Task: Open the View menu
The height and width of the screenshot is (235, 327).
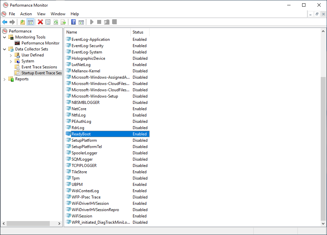Action: point(41,14)
